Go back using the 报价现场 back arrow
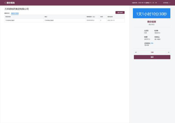This screenshot has height=123, width=175. point(5,3)
